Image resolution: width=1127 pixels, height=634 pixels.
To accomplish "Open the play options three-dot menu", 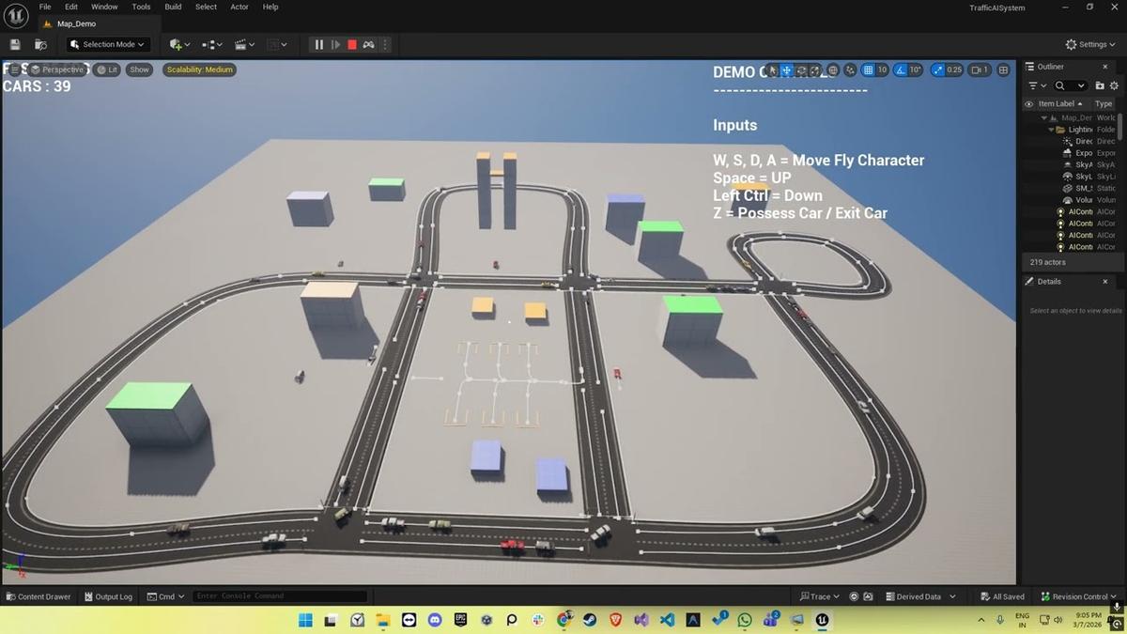I will pos(385,44).
